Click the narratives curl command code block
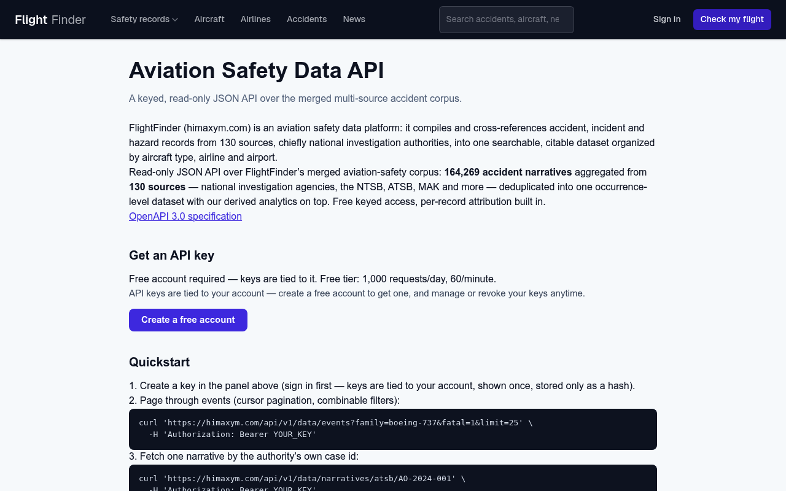The width and height of the screenshot is (786, 491). [x=393, y=478]
